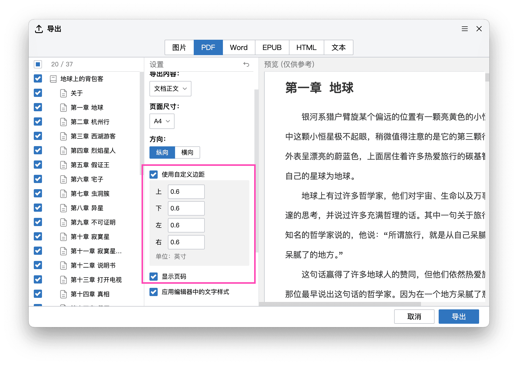The image size is (518, 365).
Task: Disable 使用自定义边距 checkbox
Action: [154, 175]
